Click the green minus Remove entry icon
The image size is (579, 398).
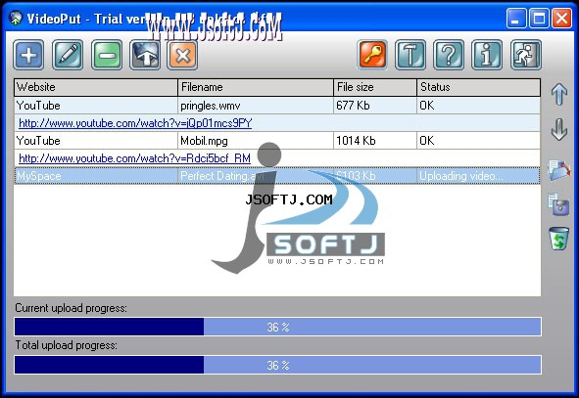107,56
